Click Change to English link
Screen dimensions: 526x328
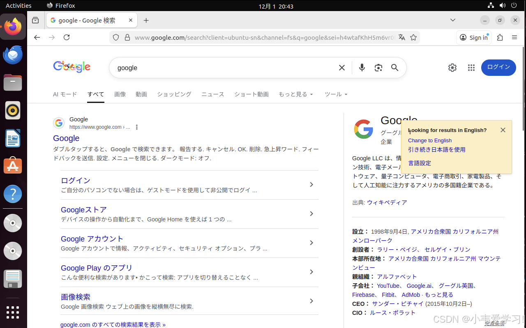point(430,140)
